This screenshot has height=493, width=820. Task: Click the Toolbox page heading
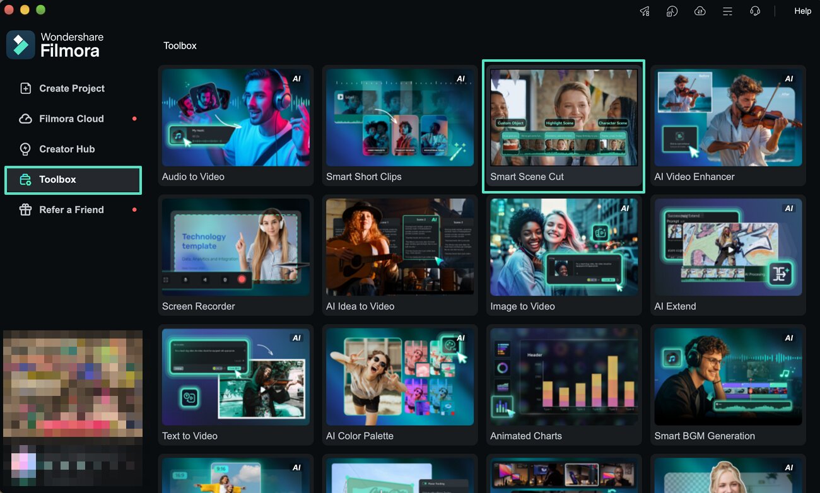180,46
